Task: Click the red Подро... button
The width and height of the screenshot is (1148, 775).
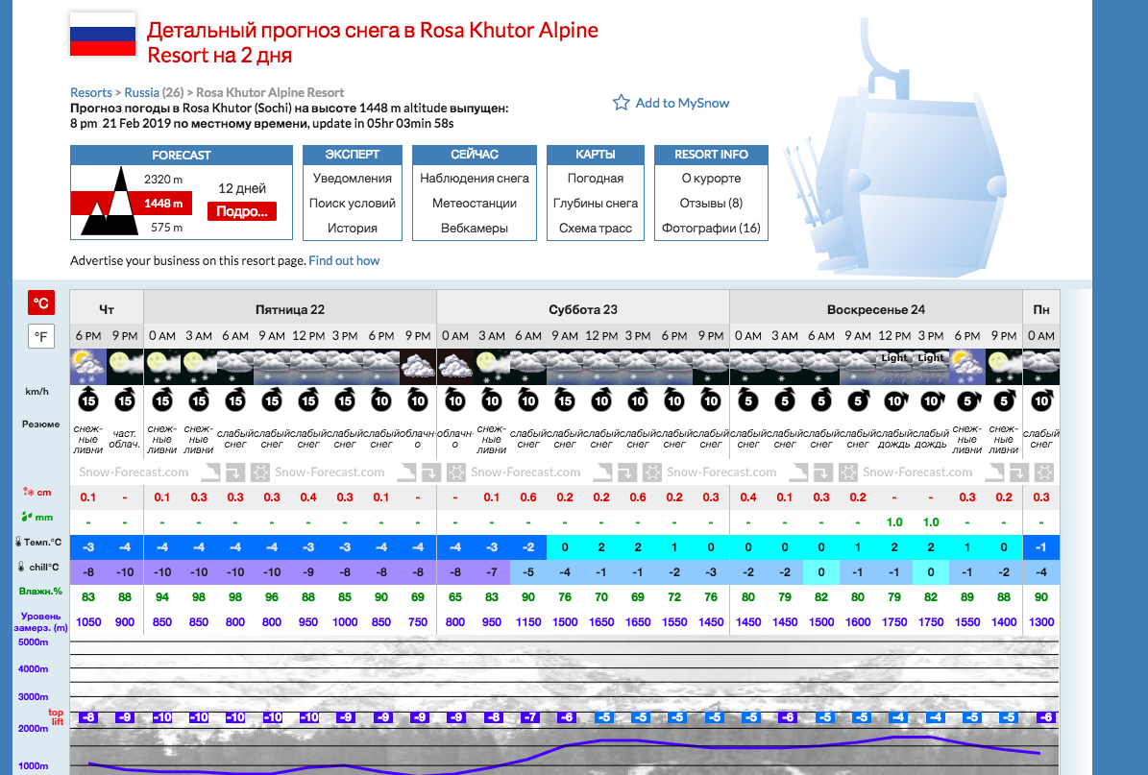Action: pos(241,211)
